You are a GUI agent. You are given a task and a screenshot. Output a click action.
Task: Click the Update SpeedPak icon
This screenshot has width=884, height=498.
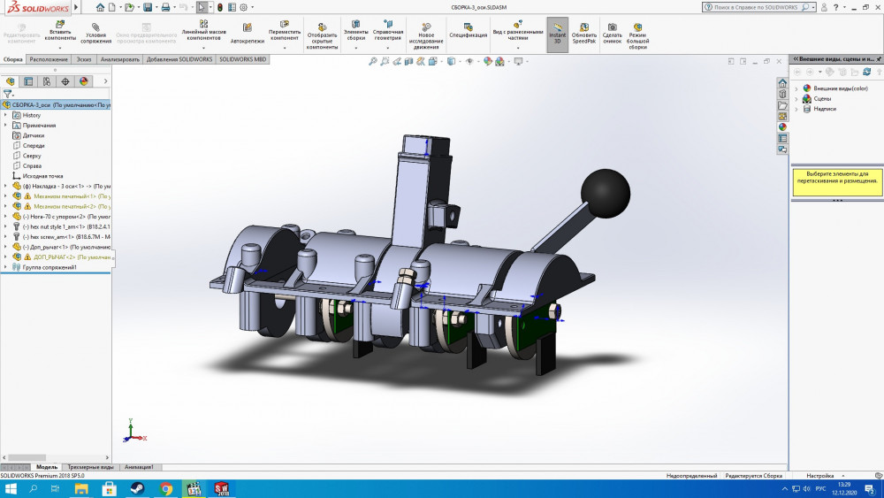coord(583,27)
